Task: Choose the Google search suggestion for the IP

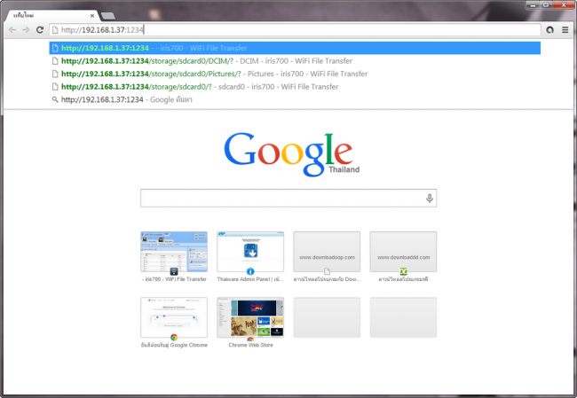Action: (x=295, y=99)
